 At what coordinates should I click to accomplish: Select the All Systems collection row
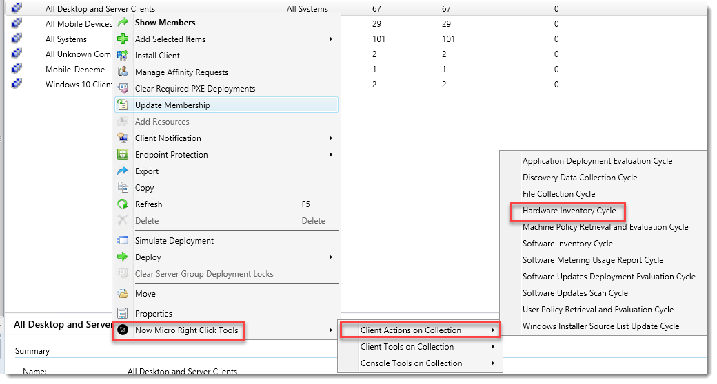click(66, 39)
